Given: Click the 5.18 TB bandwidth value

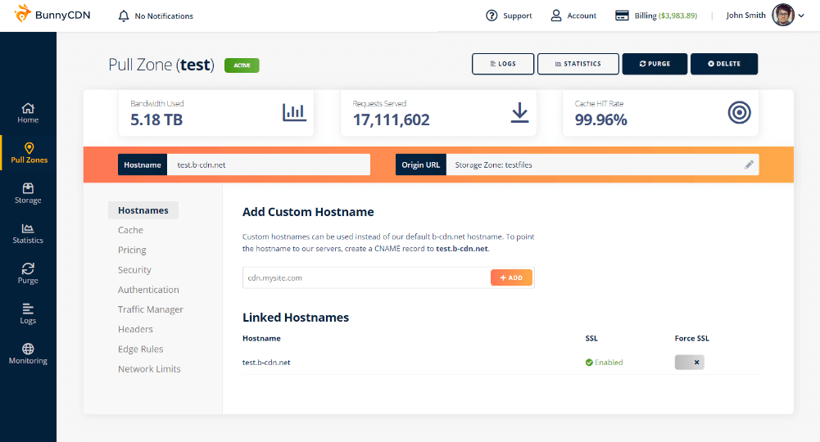Looking at the screenshot, I should click(x=156, y=120).
